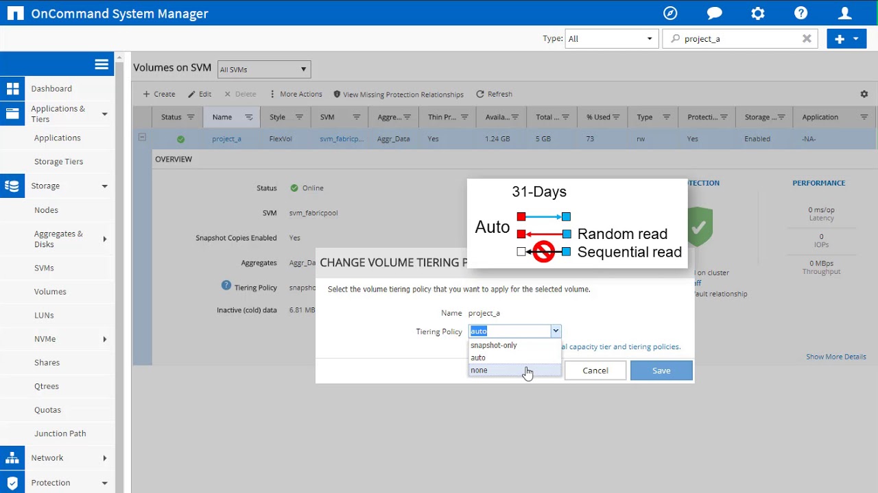Open Quotas in sidebar

click(x=47, y=409)
